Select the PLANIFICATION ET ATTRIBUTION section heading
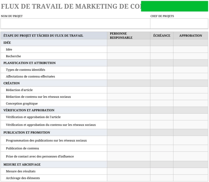This screenshot has height=182, width=209. pos(54,63)
